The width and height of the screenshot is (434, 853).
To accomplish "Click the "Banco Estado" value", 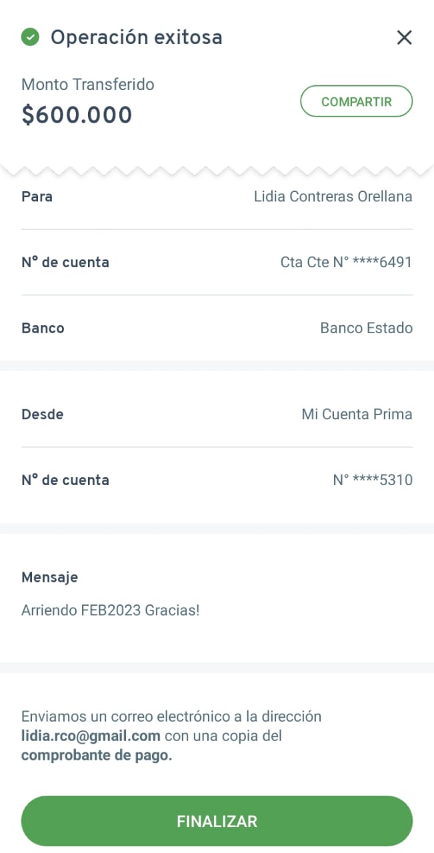I will coord(366,328).
